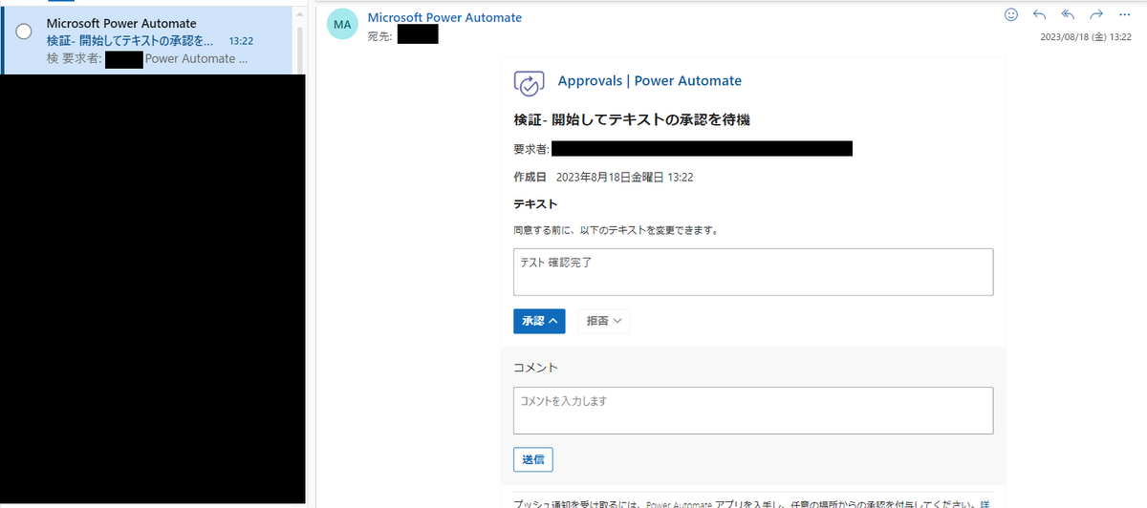Open the Microsoft Power Automate sender name link
The image size is (1147, 508).
444,17
